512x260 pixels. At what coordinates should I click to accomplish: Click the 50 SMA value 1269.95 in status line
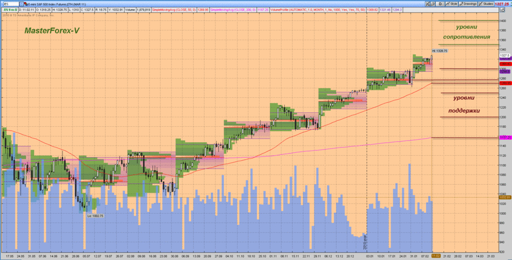[203, 10]
